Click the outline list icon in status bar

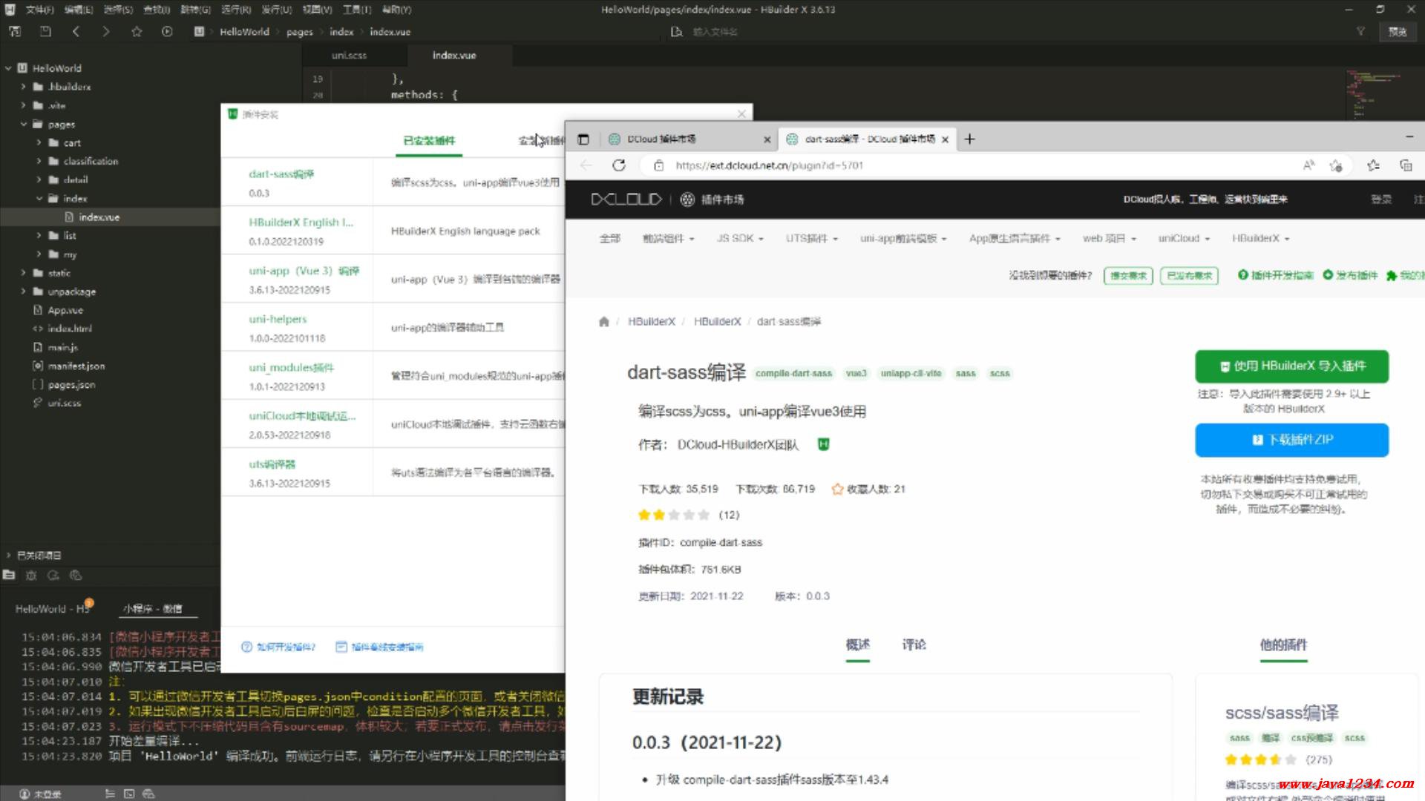110,794
